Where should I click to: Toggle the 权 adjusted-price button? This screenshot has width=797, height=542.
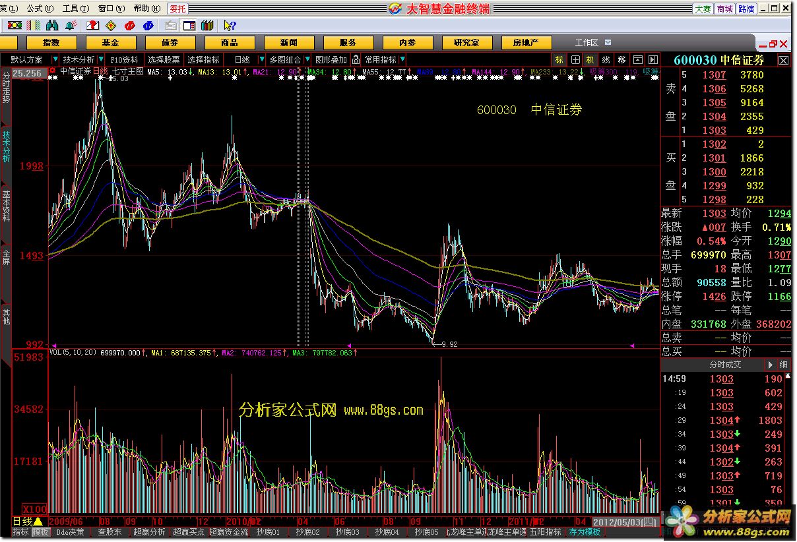590,60
